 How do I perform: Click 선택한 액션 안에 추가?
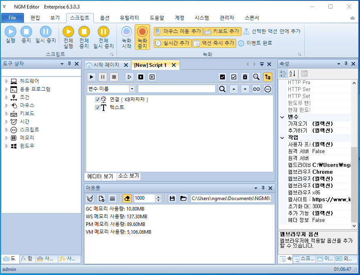pos(272,31)
